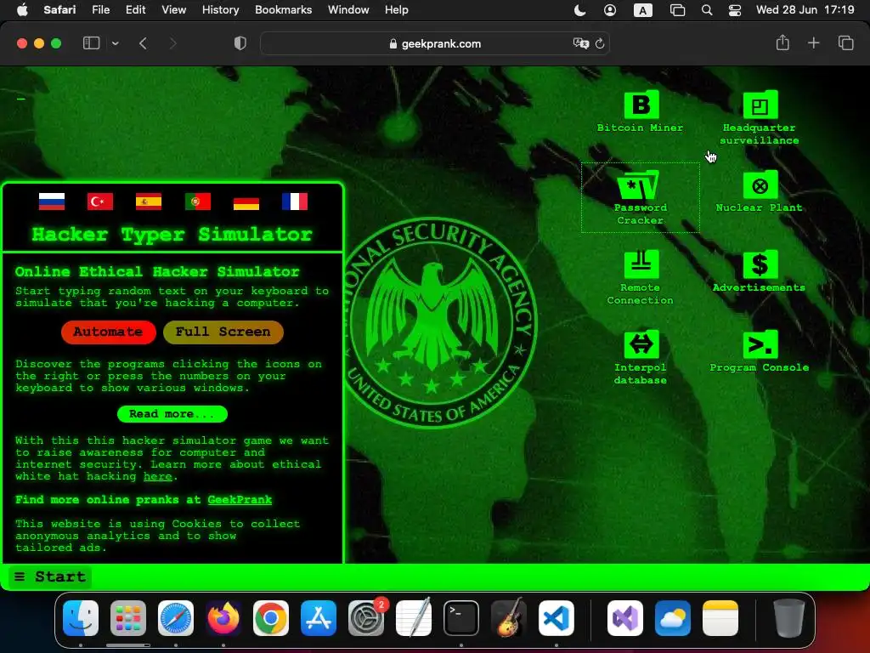Open System Settings from the Dock

pyautogui.click(x=366, y=618)
